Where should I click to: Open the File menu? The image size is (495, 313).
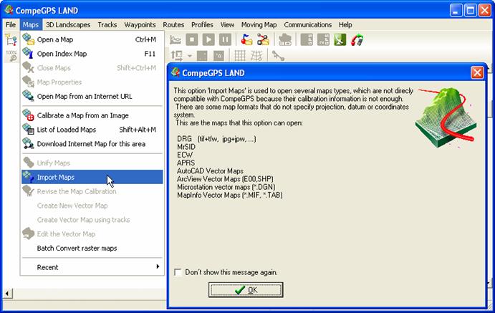pyautogui.click(x=11, y=24)
